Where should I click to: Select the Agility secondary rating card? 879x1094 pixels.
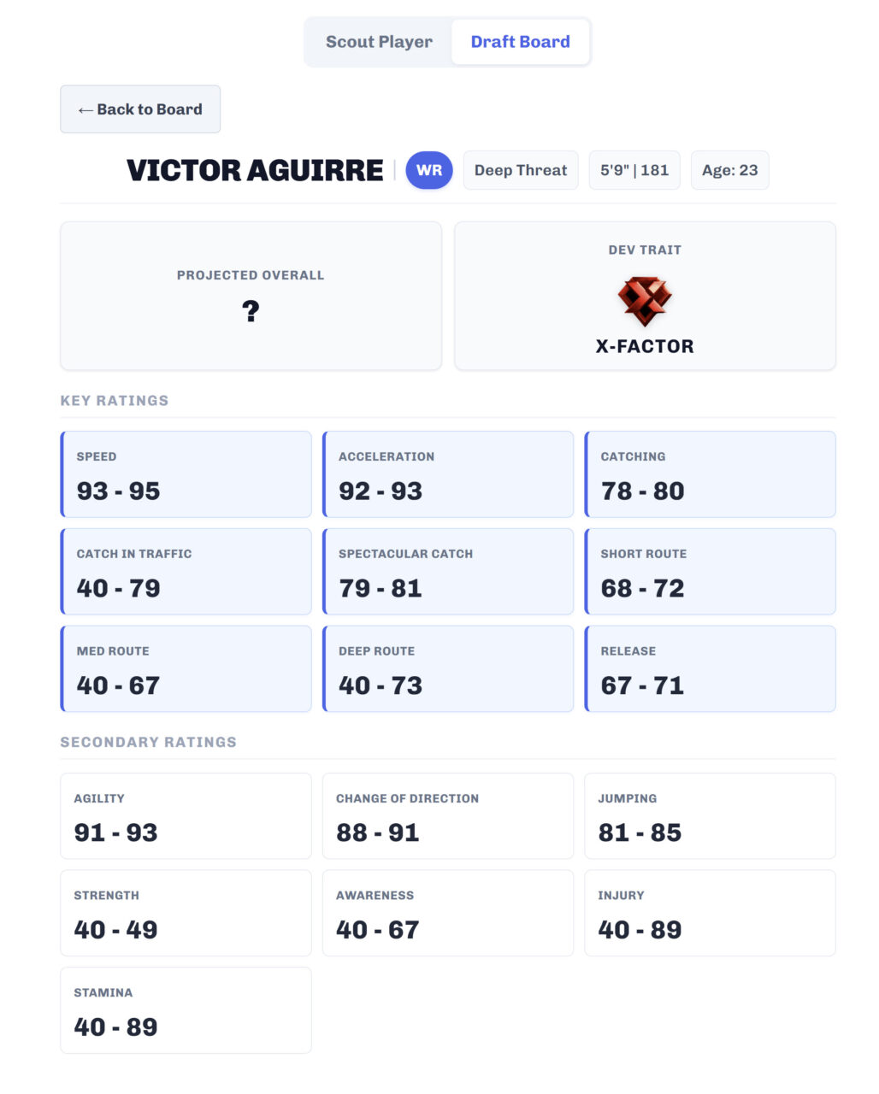[x=186, y=816]
